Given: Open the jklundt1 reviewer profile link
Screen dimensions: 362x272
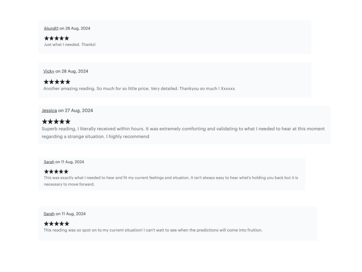Looking at the screenshot, I should [51, 28].
